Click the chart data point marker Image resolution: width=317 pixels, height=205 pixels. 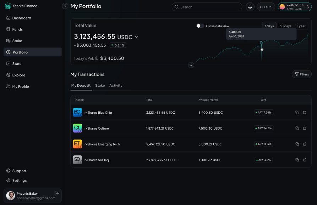(261, 42)
